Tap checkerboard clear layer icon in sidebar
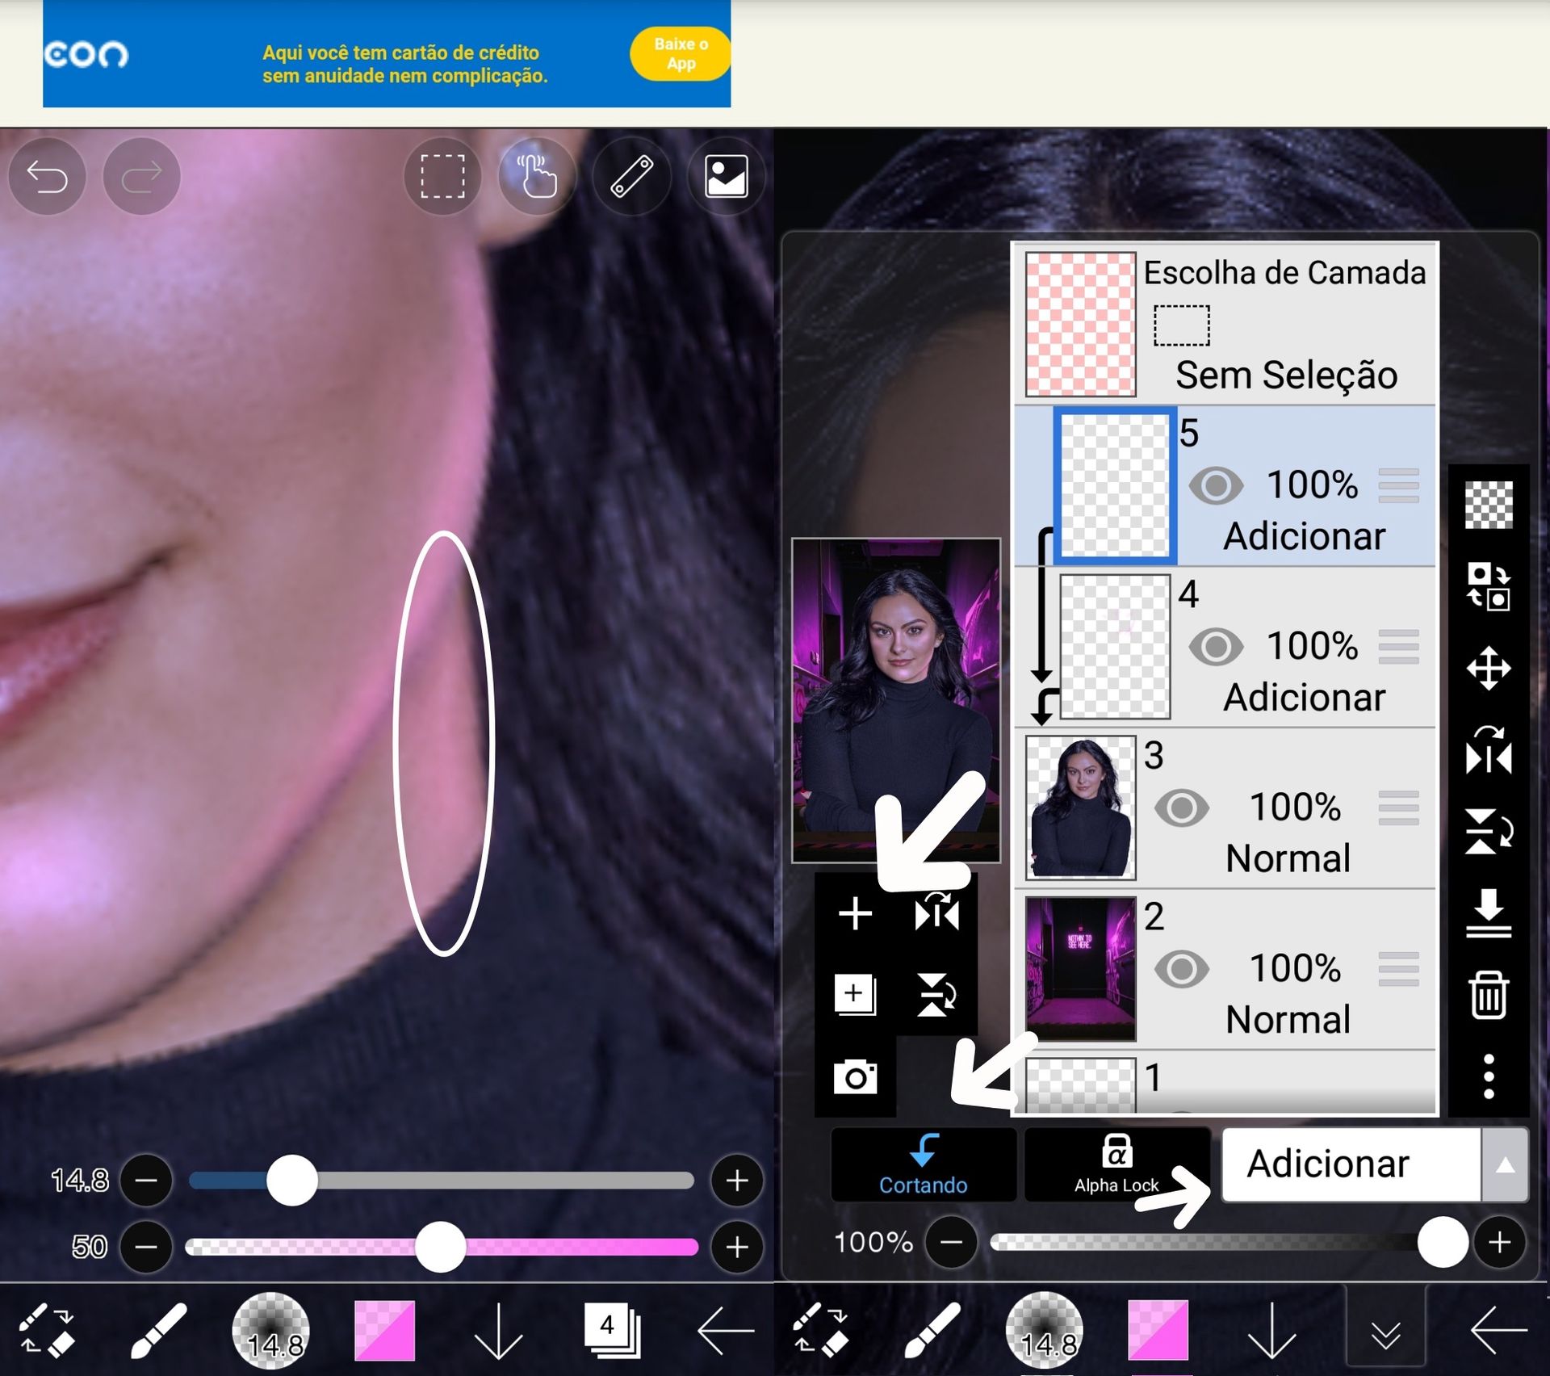This screenshot has width=1550, height=1376. point(1488,506)
